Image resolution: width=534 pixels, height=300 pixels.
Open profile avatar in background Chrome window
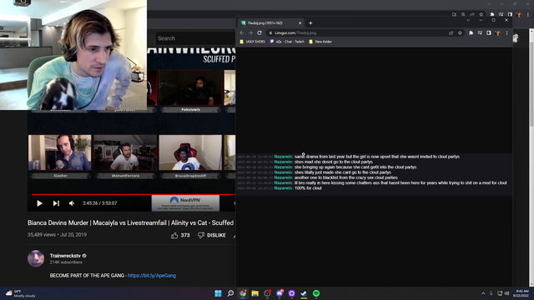(519, 14)
